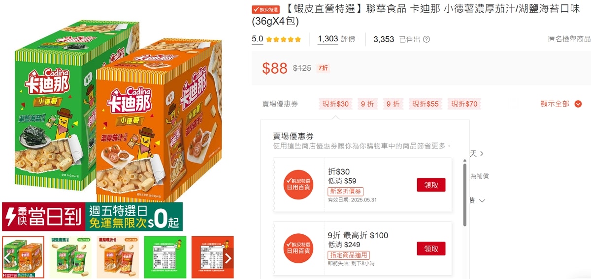The height and width of the screenshot is (279, 591).
Task: Click the next arrow on thumbnail carousel
Action: [x=228, y=258]
